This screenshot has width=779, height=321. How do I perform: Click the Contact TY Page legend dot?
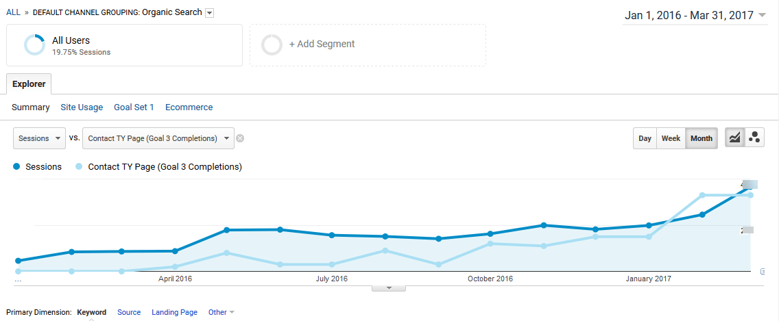pos(80,167)
